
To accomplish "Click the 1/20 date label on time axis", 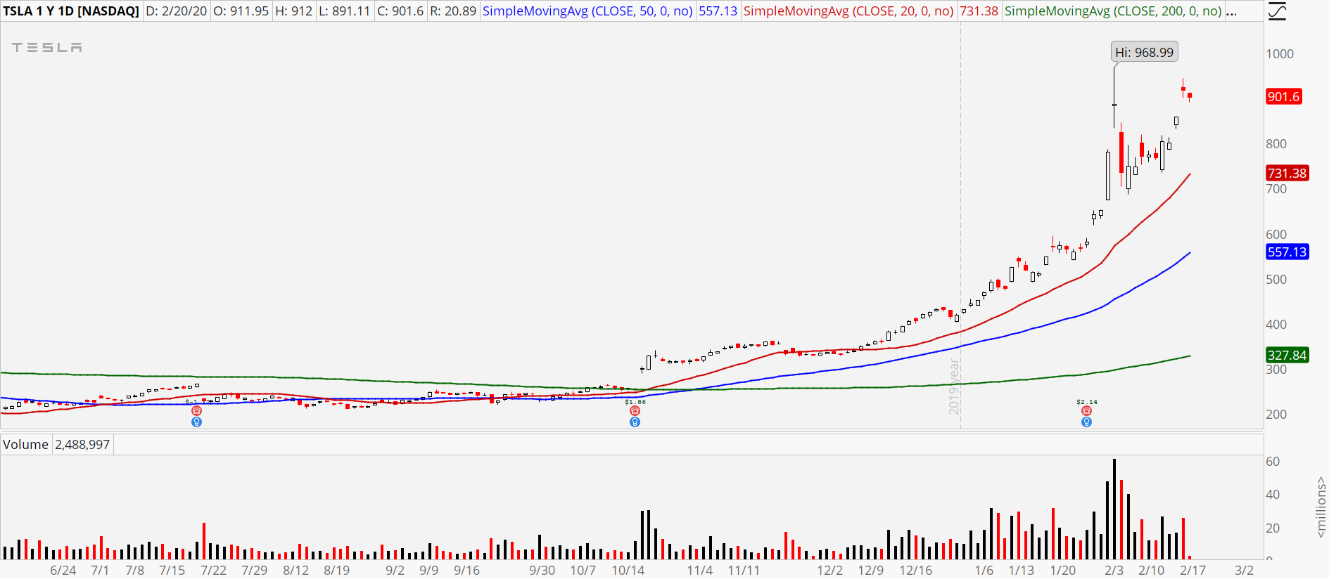I will (x=1063, y=571).
